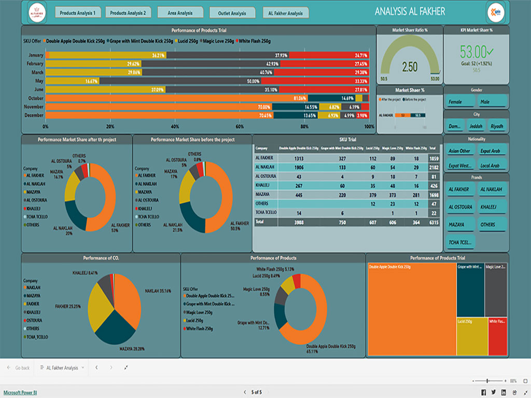Go to the Outlet Analysis tab
The image size is (531, 398).
pos(232,13)
